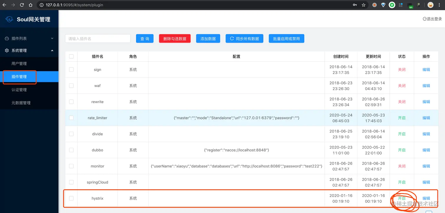Open the browser home page icon
The height and width of the screenshot is (213, 445).
point(31,5)
